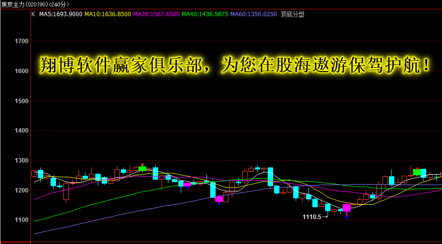The image size is (442, 244).
Task: Select the K indicator label
Action: coord(33,14)
